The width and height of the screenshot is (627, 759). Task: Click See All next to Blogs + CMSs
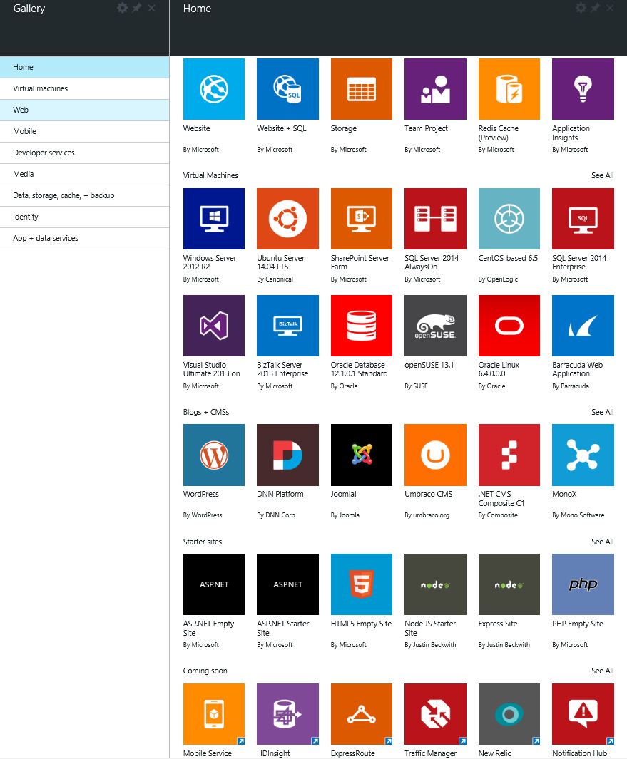pyautogui.click(x=602, y=412)
